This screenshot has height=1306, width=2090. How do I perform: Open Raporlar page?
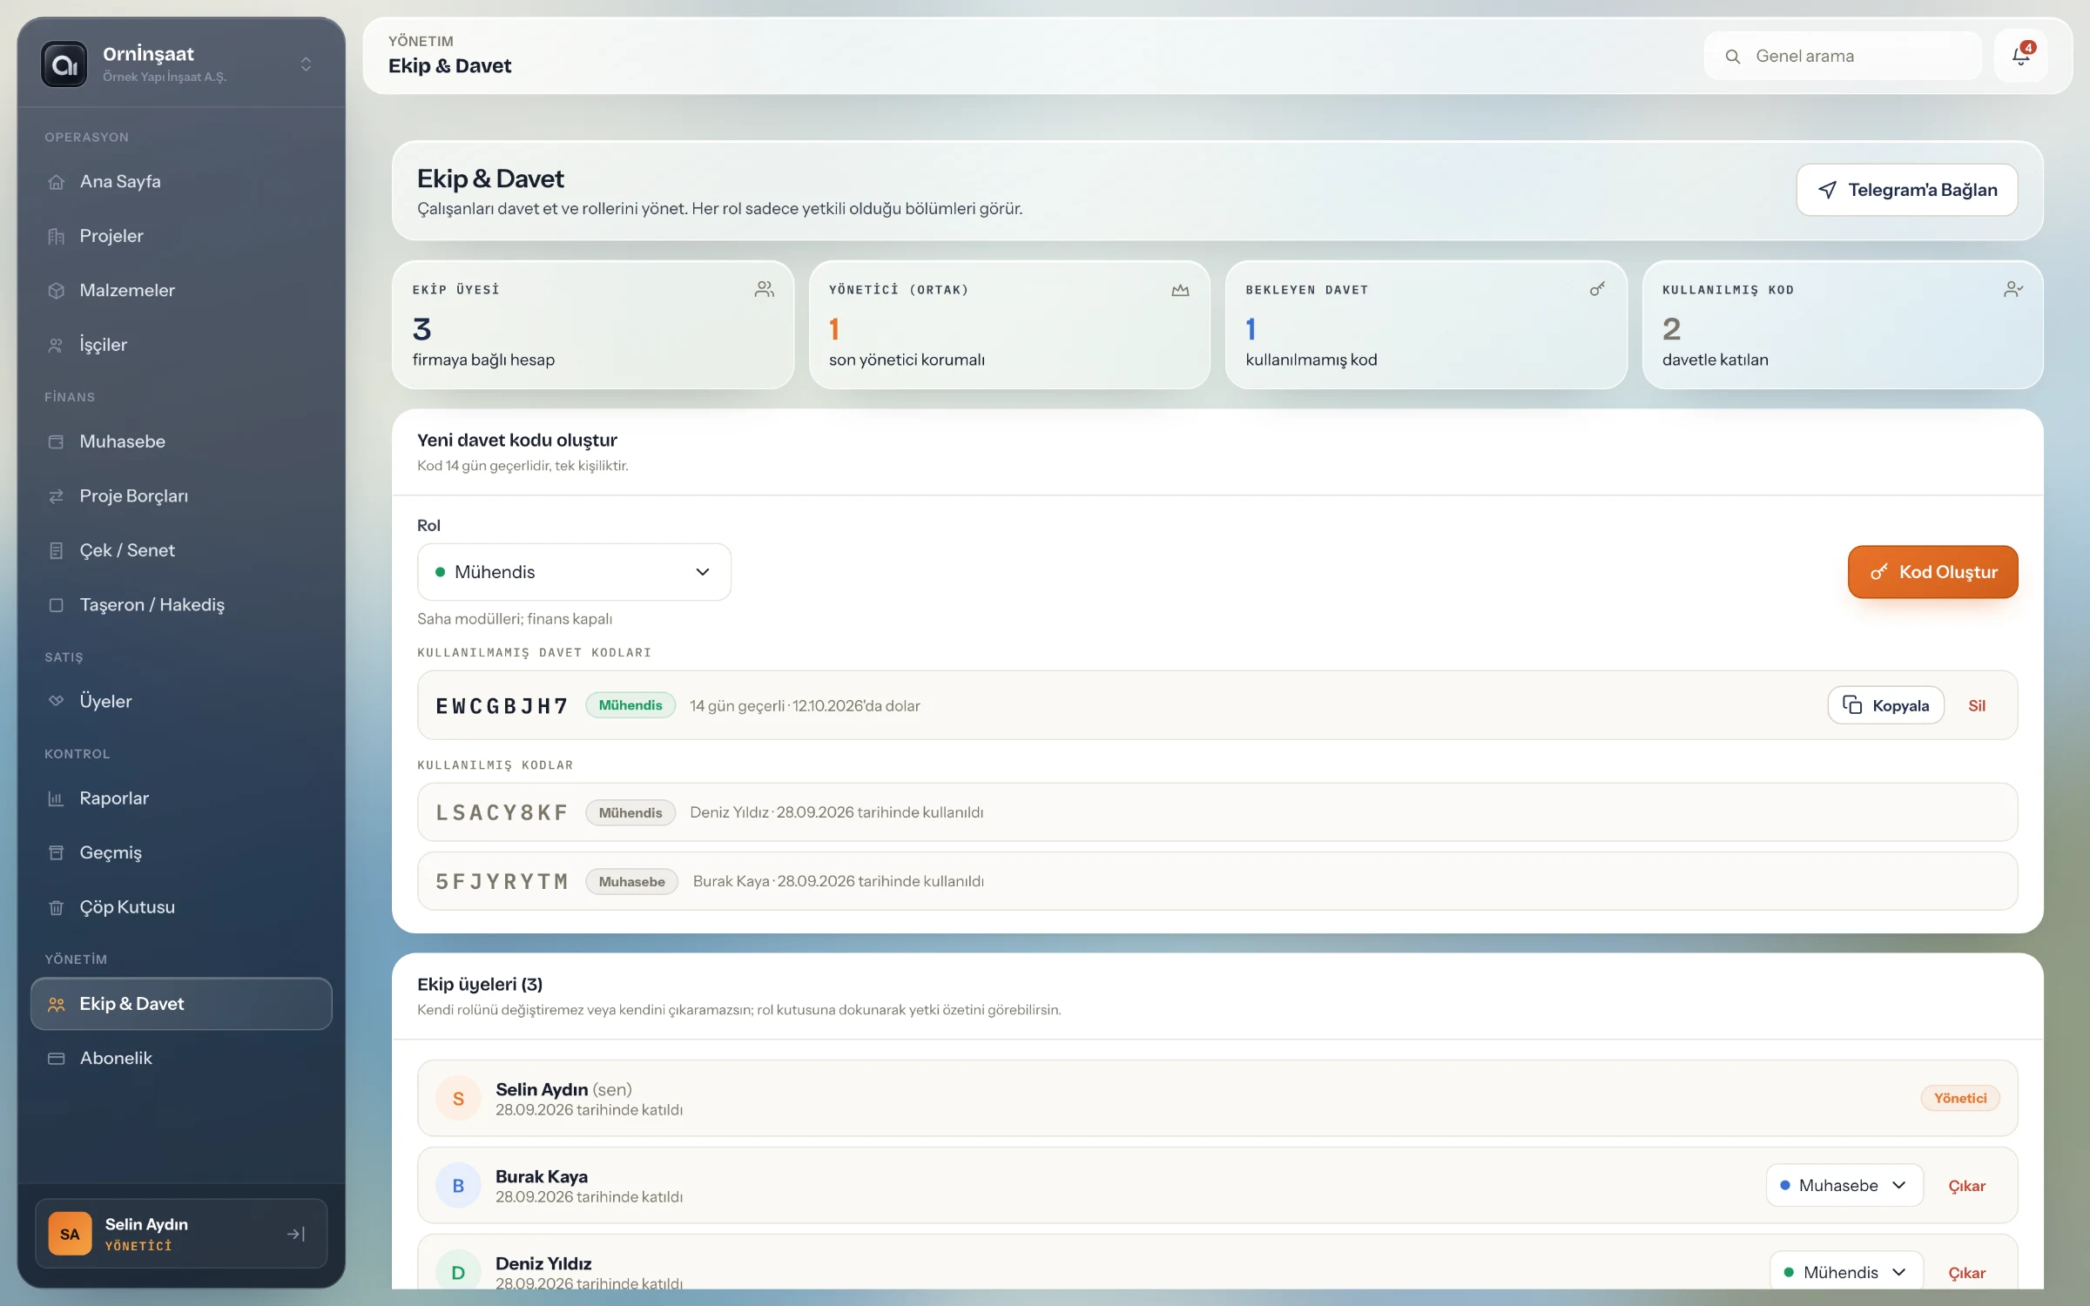[x=181, y=798]
